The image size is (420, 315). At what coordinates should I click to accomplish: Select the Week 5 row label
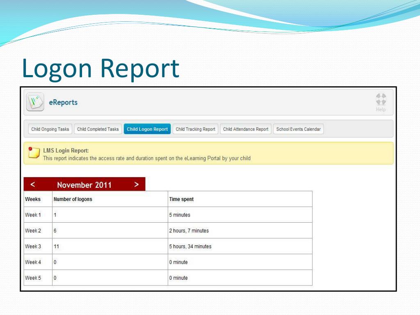tap(33, 278)
